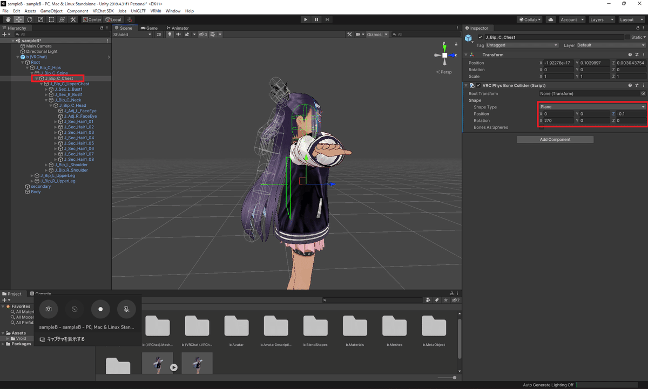Open Shape Type Plane dropdown
Viewport: 648px width, 389px height.
tap(592, 107)
